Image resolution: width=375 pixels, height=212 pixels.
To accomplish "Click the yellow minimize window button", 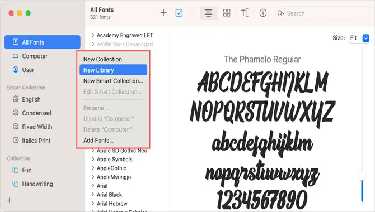I will [x=20, y=13].
